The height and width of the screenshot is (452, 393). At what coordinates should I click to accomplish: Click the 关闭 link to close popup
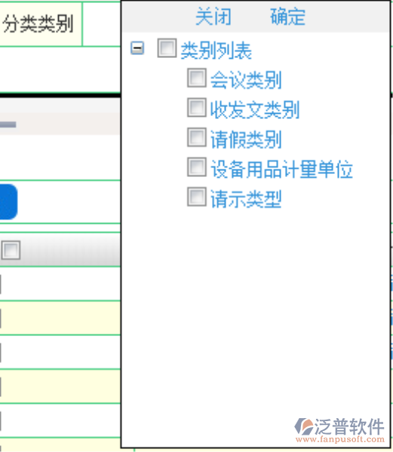tap(213, 17)
